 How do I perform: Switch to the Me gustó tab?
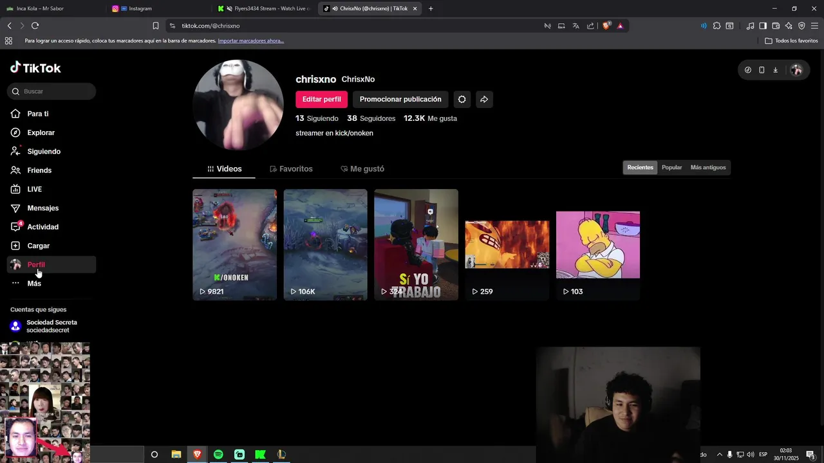[x=362, y=168]
